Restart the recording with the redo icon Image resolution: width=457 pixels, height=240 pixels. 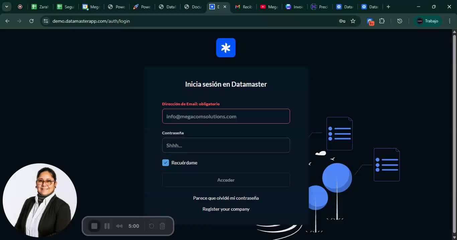(151, 226)
